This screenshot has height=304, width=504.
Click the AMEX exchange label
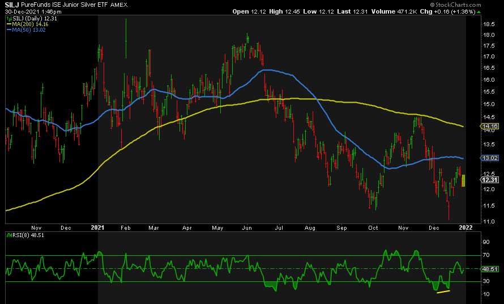coord(119,5)
